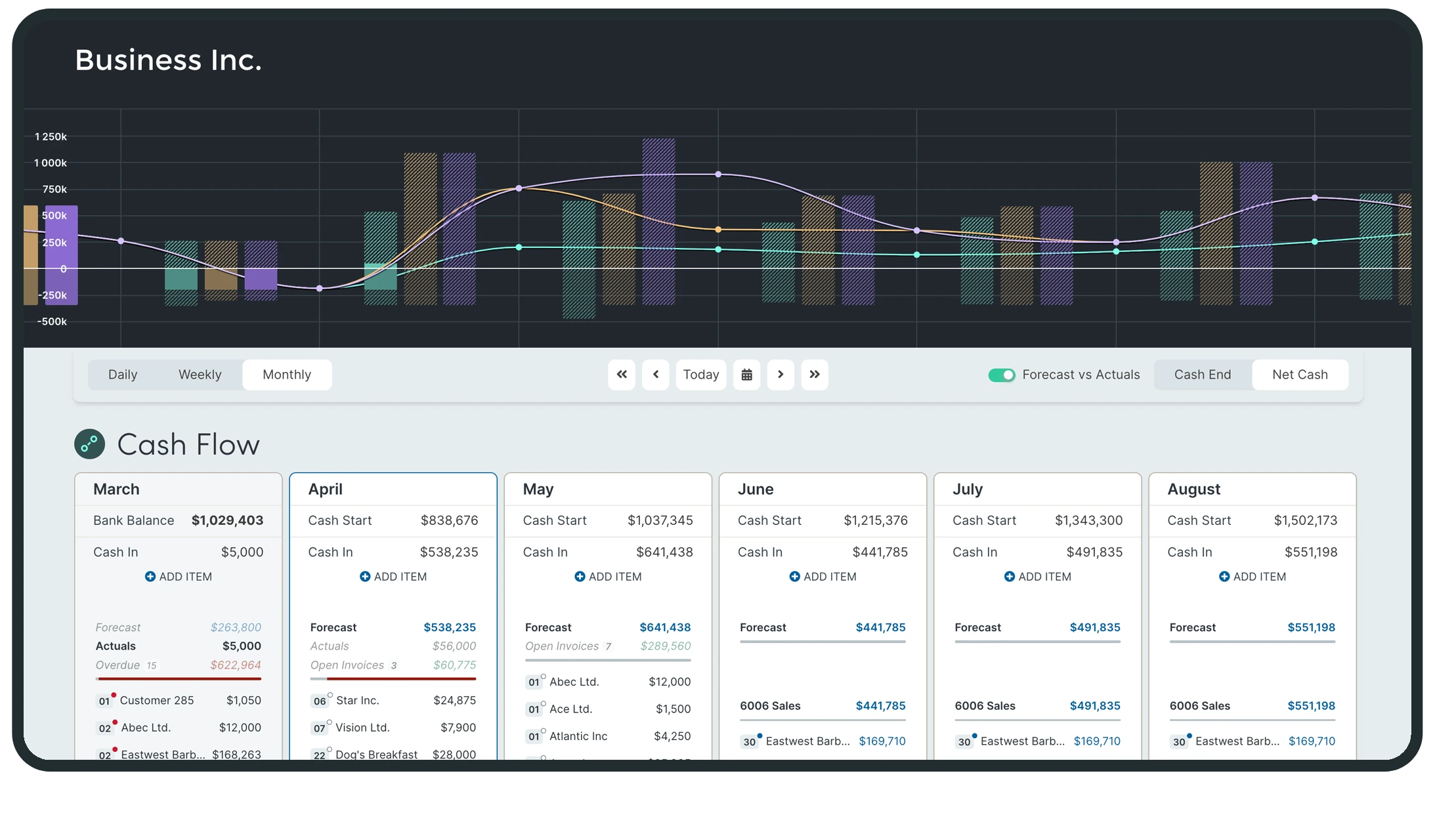The width and height of the screenshot is (1435, 830).
Task: Jump forward with double-right arrows button
Action: click(814, 375)
